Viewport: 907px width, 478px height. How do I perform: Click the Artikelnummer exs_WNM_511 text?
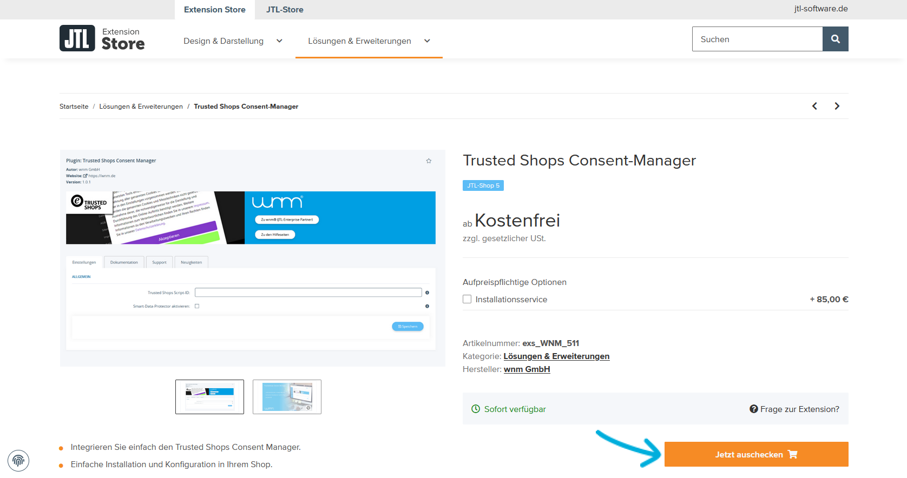(x=521, y=343)
